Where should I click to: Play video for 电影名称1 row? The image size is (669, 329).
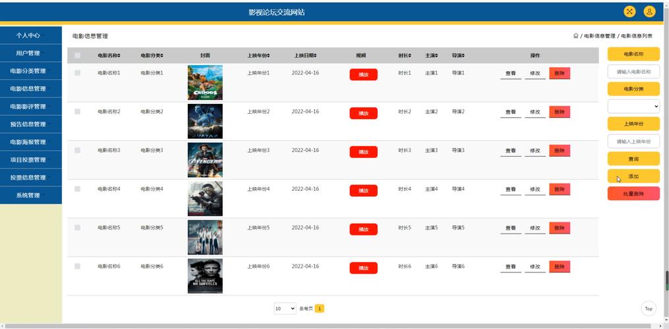point(364,74)
